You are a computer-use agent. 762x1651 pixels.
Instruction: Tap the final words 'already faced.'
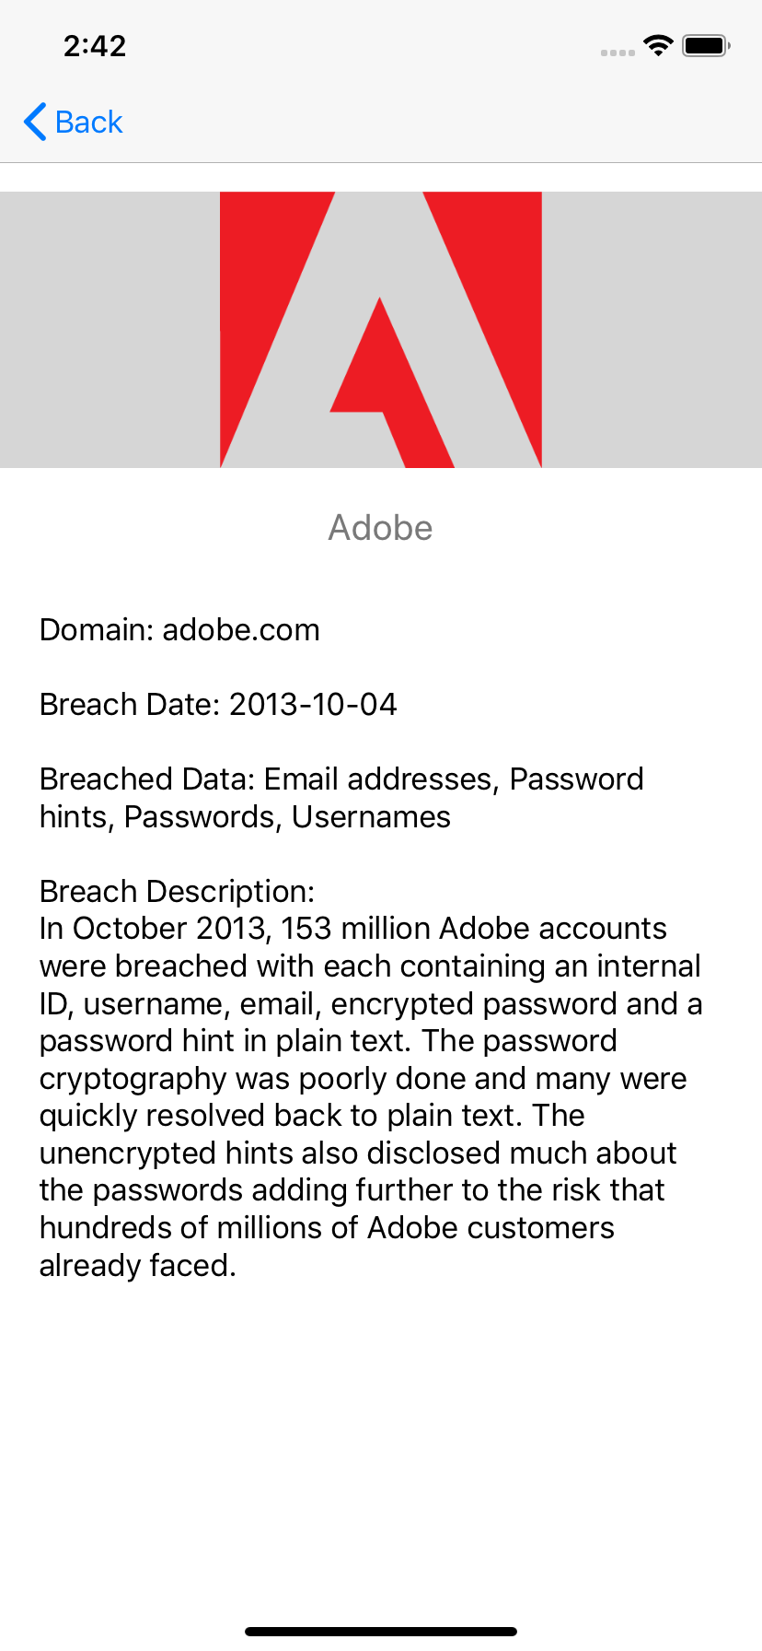click(x=138, y=1266)
